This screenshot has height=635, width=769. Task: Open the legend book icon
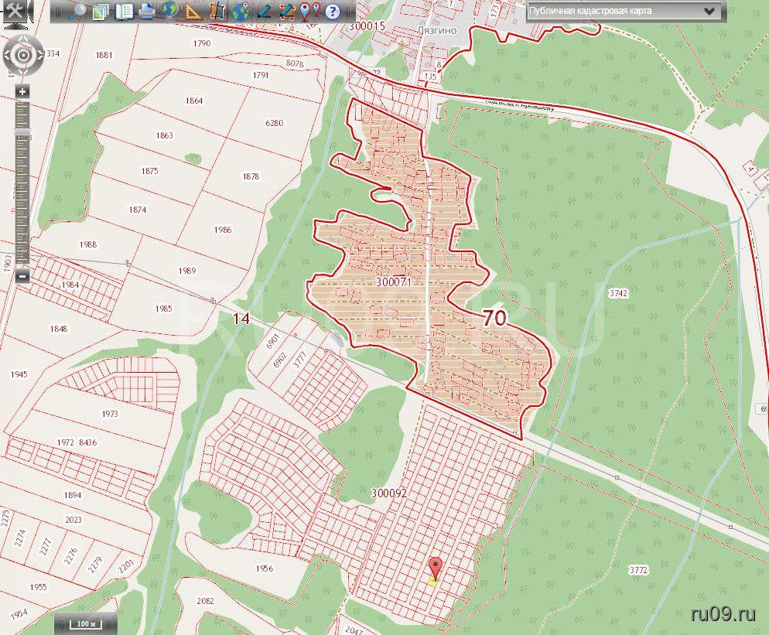(124, 11)
